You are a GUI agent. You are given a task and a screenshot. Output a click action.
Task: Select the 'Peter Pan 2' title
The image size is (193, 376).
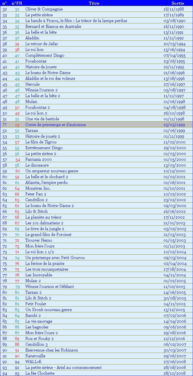point(36,194)
